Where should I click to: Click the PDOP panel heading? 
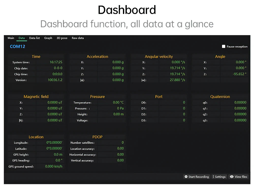point(97,137)
